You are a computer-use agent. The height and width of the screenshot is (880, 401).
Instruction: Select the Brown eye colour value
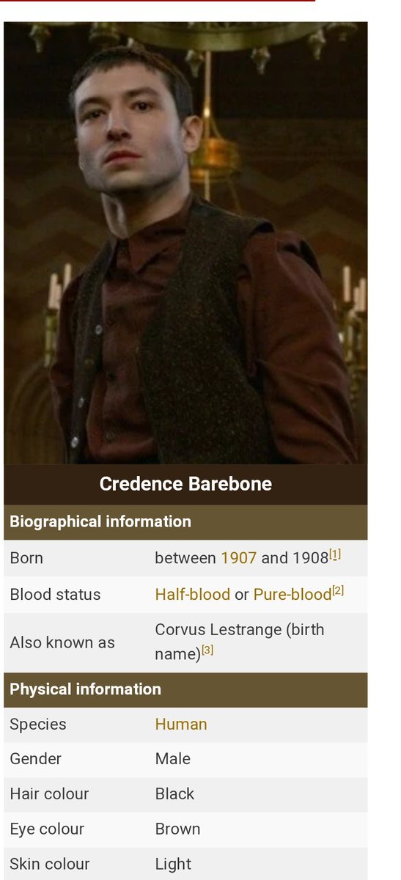[177, 829]
